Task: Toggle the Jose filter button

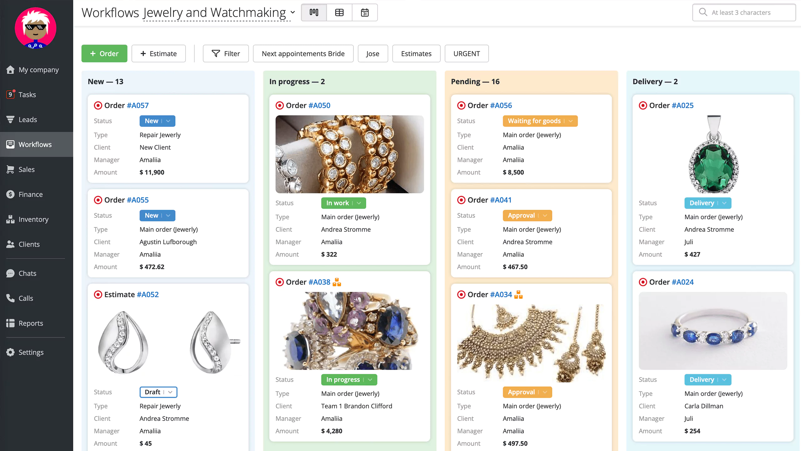Action: (373, 54)
